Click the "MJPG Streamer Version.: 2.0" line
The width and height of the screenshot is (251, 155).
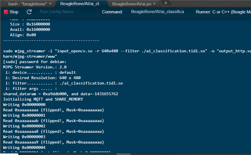pos(35,67)
